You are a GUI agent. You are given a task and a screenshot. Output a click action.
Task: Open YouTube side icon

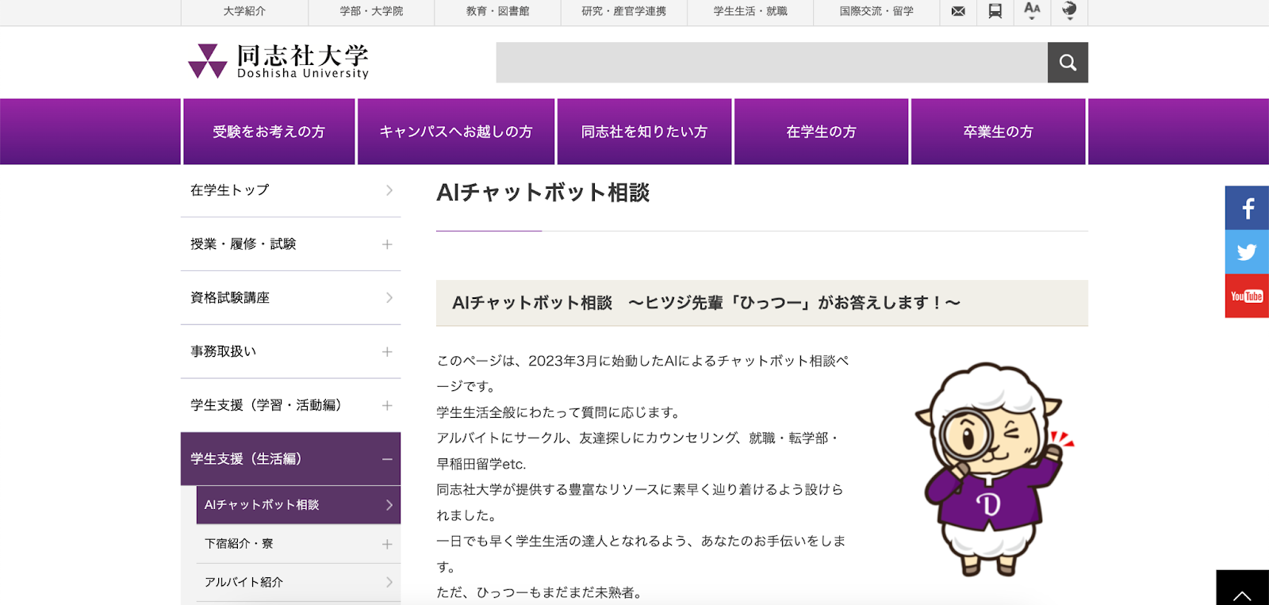(x=1247, y=296)
